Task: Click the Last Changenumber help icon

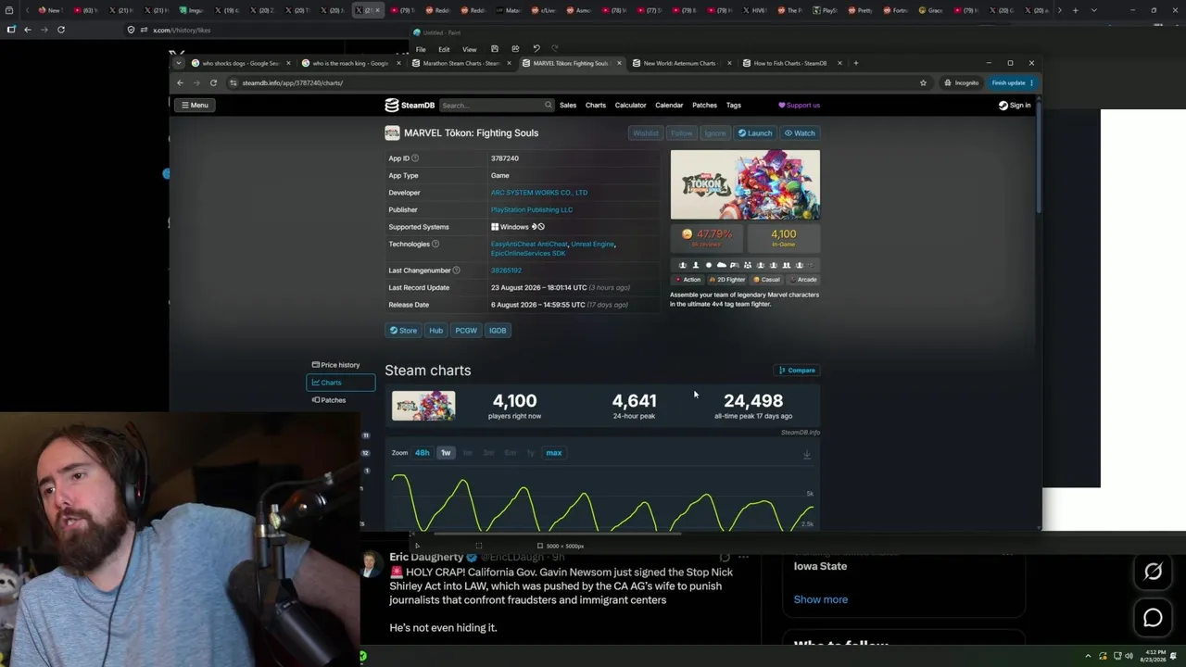Action: pyautogui.click(x=456, y=271)
